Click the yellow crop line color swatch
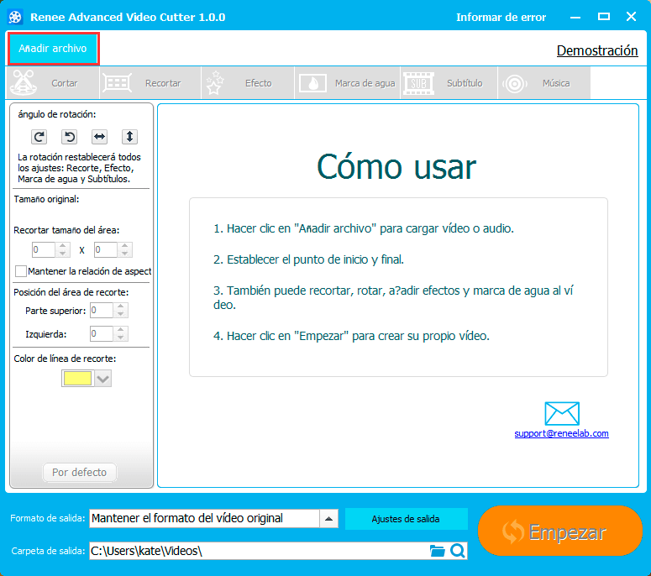 tap(77, 379)
